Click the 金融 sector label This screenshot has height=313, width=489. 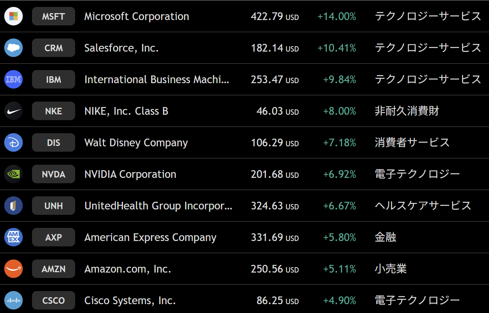[385, 238]
